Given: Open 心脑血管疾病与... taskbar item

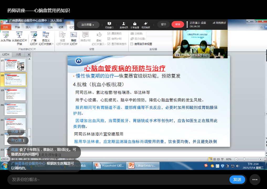Looking at the screenshot, I should [x=143, y=166].
